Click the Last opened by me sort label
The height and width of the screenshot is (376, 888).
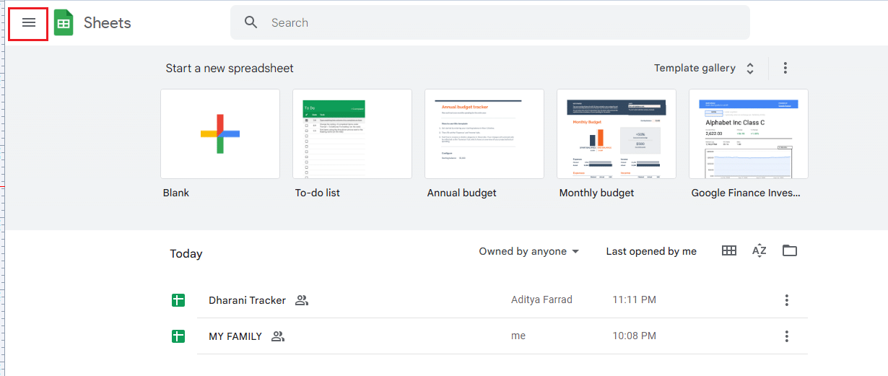tap(651, 251)
